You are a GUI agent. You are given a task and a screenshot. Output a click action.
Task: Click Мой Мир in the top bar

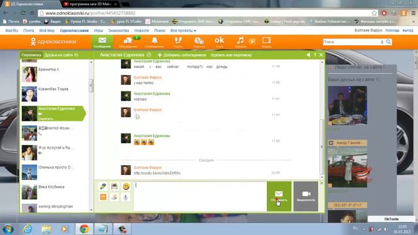coord(46,31)
